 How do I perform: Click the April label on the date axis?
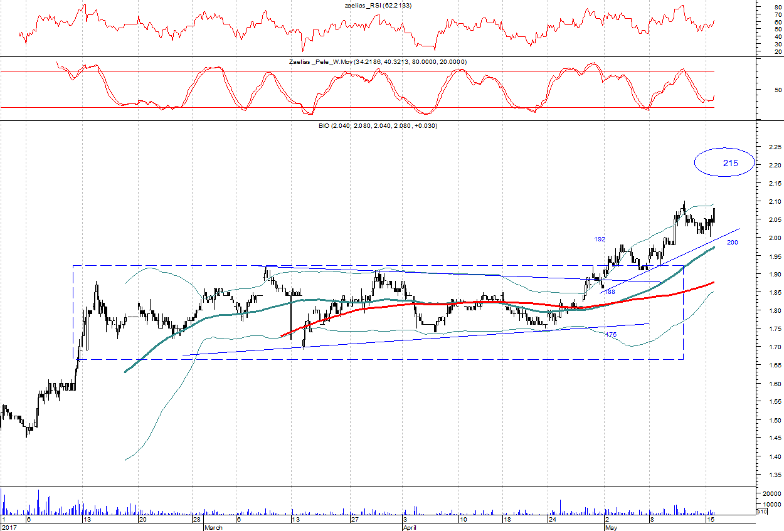click(410, 528)
